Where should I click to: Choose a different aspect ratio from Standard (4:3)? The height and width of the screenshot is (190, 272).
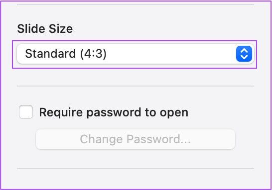coord(136,54)
